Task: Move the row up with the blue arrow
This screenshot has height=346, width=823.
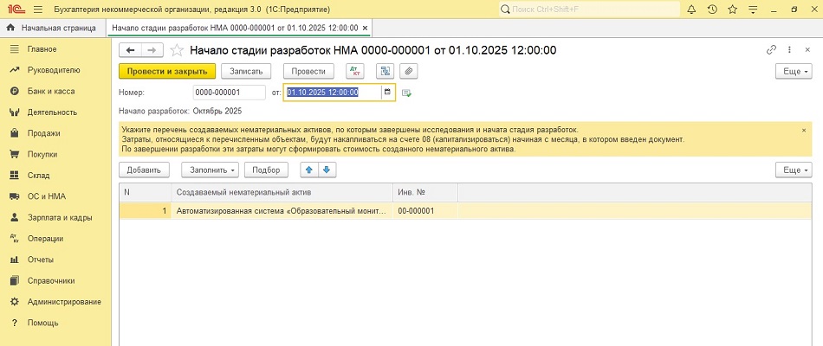Action: click(x=308, y=170)
